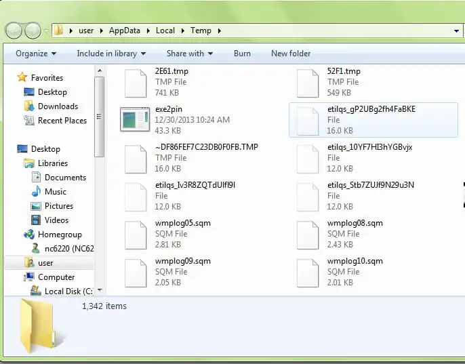Select the exe2pin application file icon
Screen dimensions: 465x364
pos(134,120)
